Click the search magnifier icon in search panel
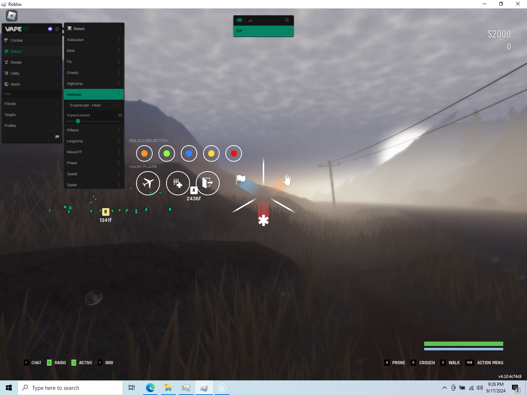The image size is (527, 395). click(x=287, y=20)
